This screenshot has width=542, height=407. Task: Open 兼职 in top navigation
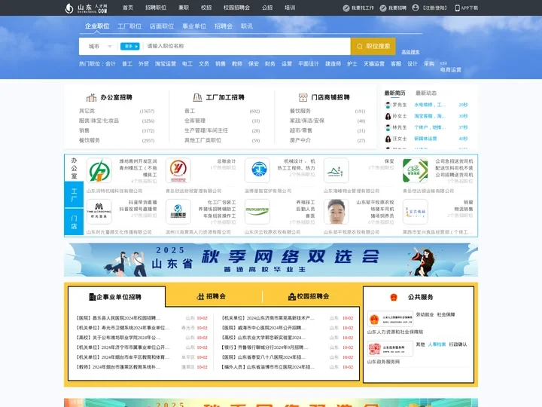[184, 8]
